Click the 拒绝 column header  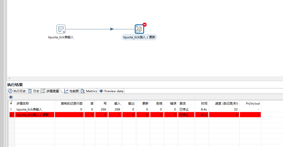point(157,104)
